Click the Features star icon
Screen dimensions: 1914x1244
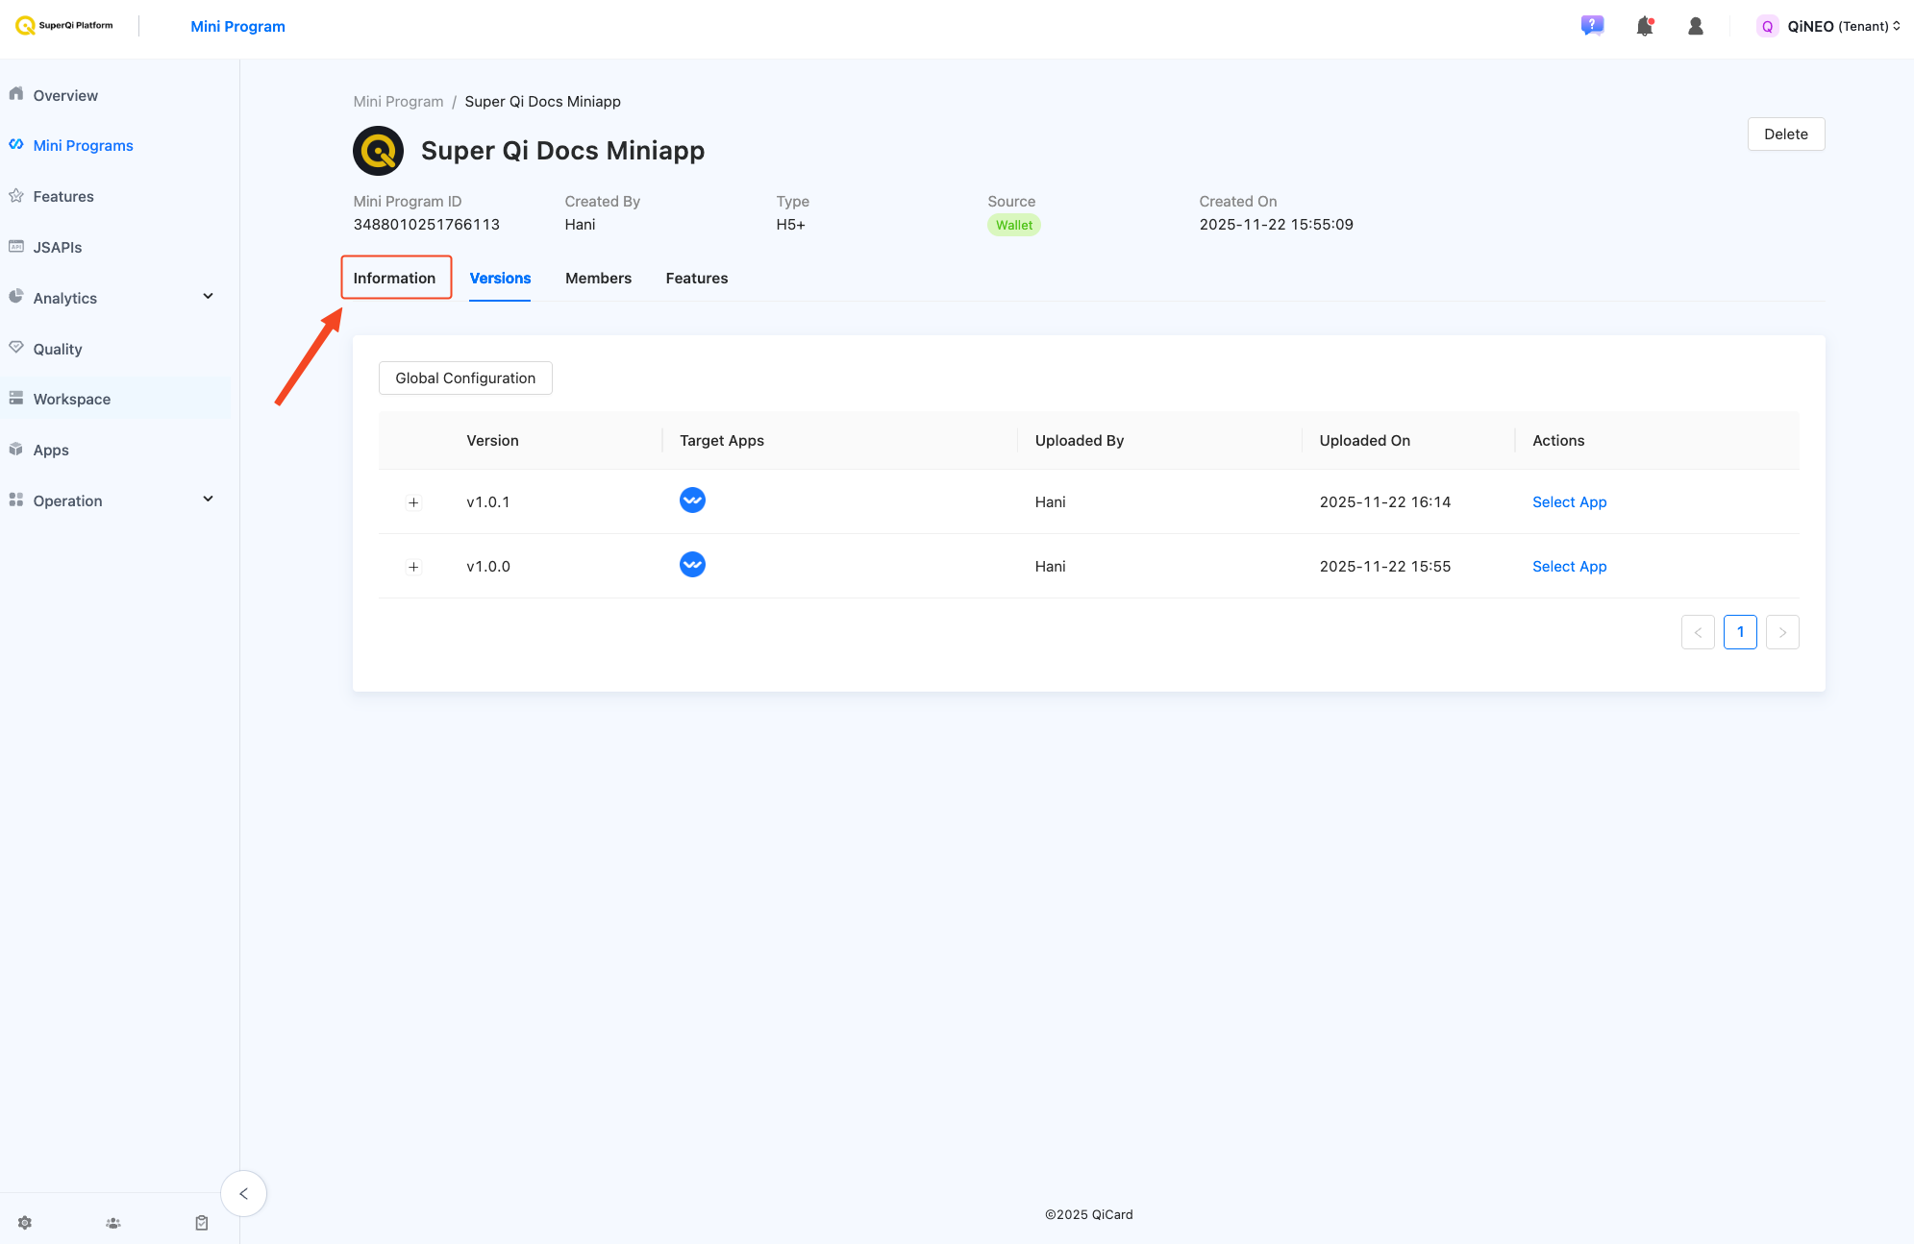click(x=16, y=196)
